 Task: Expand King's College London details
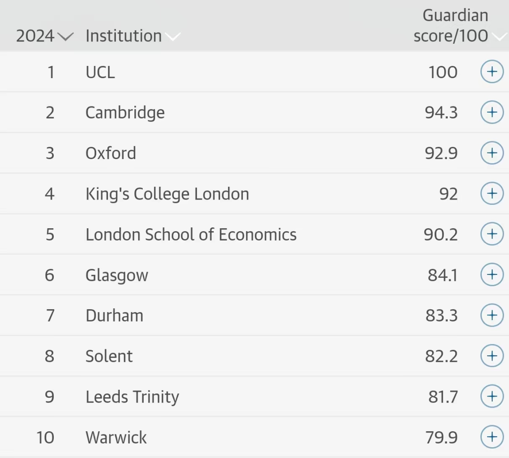pyautogui.click(x=492, y=193)
